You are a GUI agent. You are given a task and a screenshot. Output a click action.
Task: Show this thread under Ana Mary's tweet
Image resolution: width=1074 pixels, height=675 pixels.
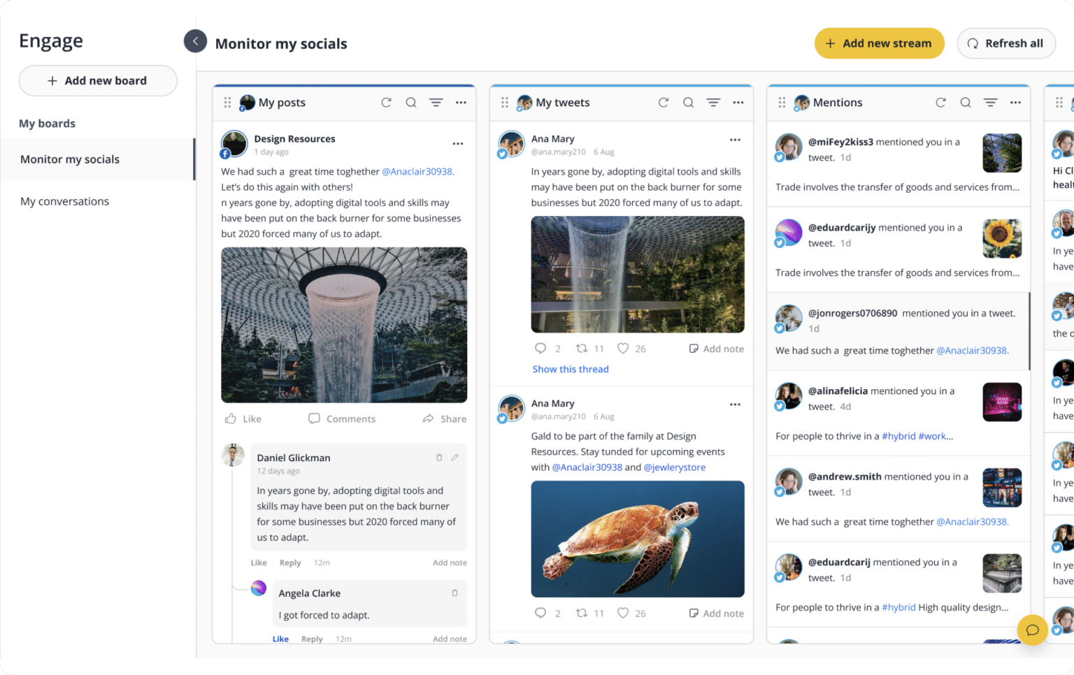click(571, 369)
